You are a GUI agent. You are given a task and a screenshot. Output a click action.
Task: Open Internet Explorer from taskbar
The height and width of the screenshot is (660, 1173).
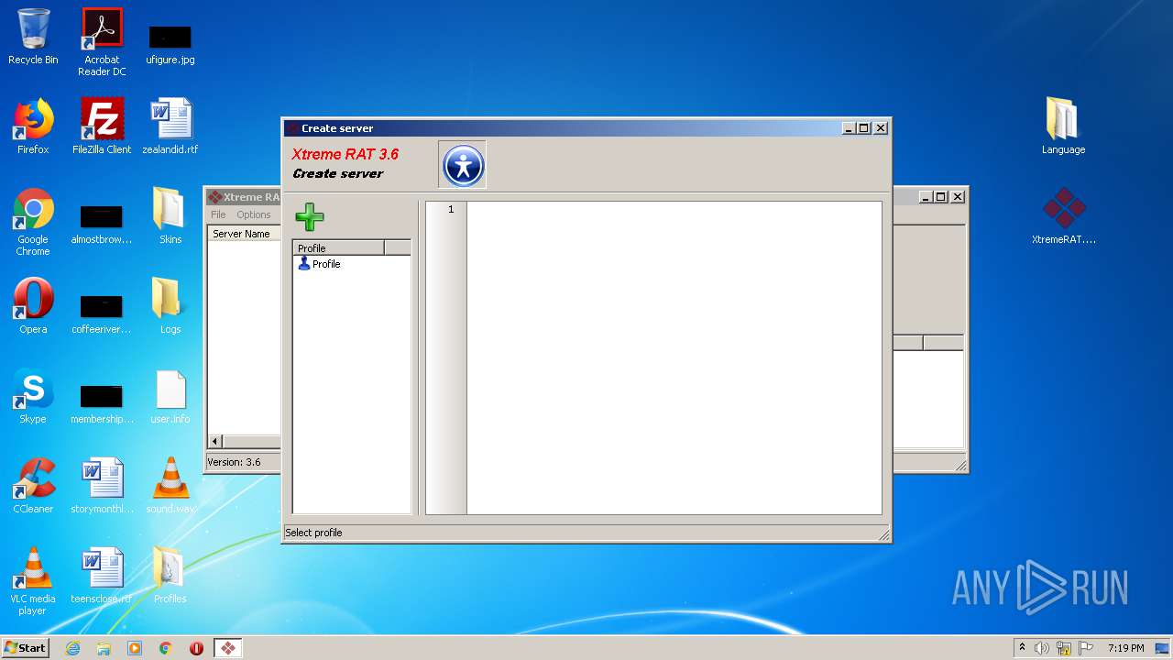[72, 648]
